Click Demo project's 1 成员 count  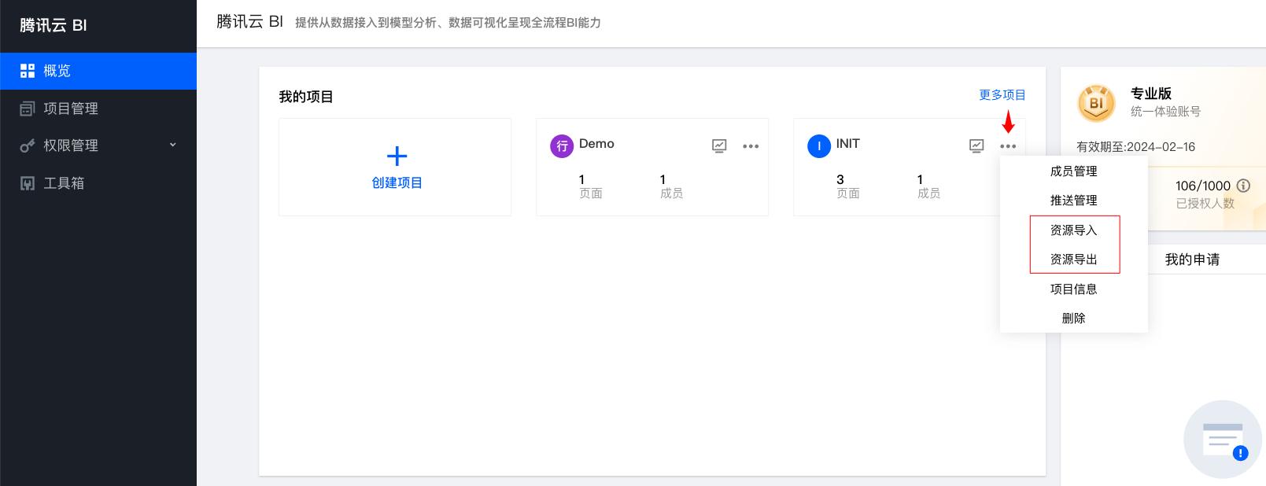672,186
